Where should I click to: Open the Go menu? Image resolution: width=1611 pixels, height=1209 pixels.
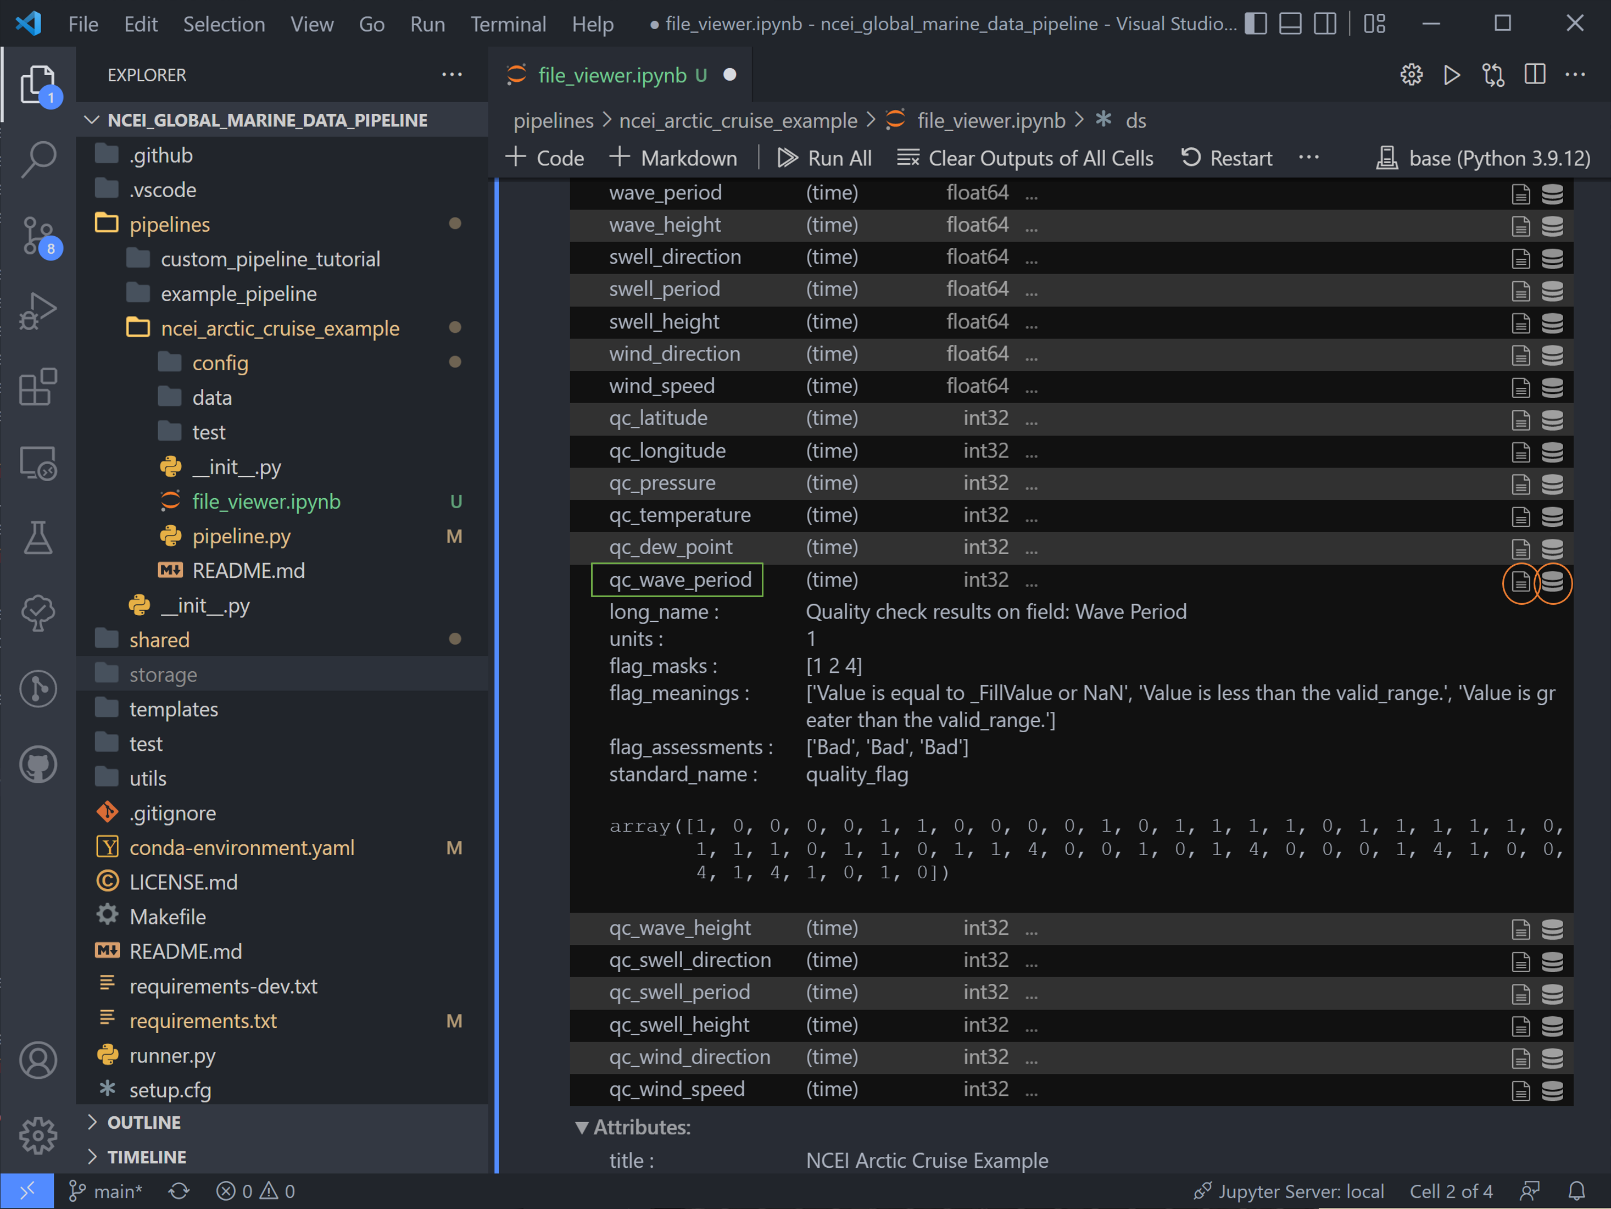tap(371, 24)
